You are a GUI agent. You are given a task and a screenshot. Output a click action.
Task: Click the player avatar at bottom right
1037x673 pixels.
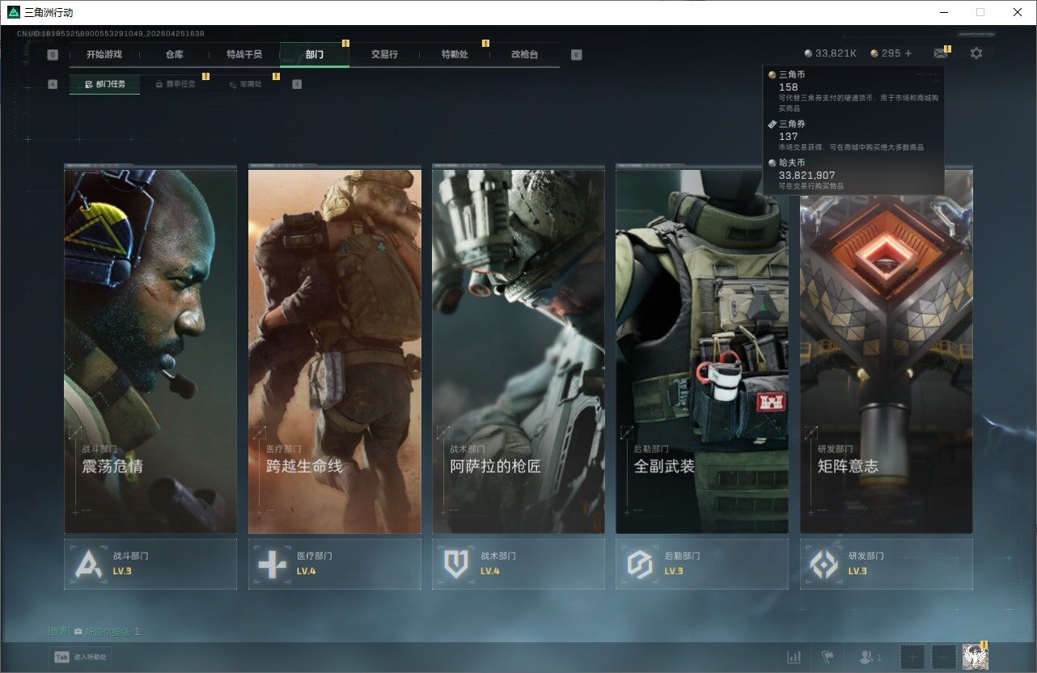(x=975, y=657)
